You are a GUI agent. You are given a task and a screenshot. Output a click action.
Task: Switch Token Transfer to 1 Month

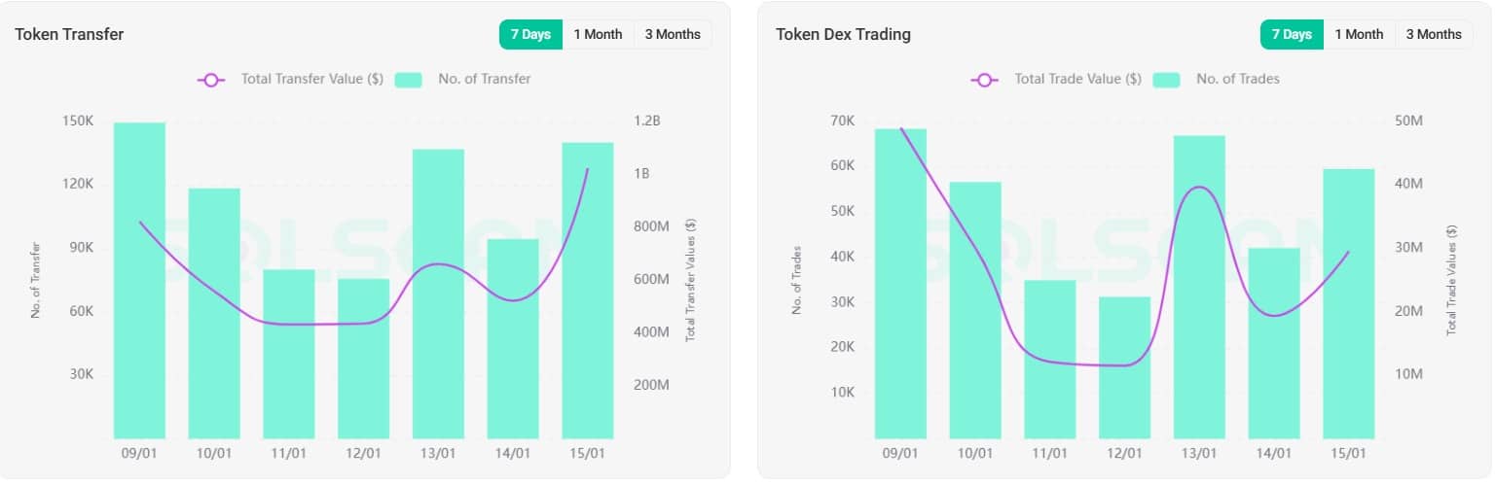pos(598,35)
